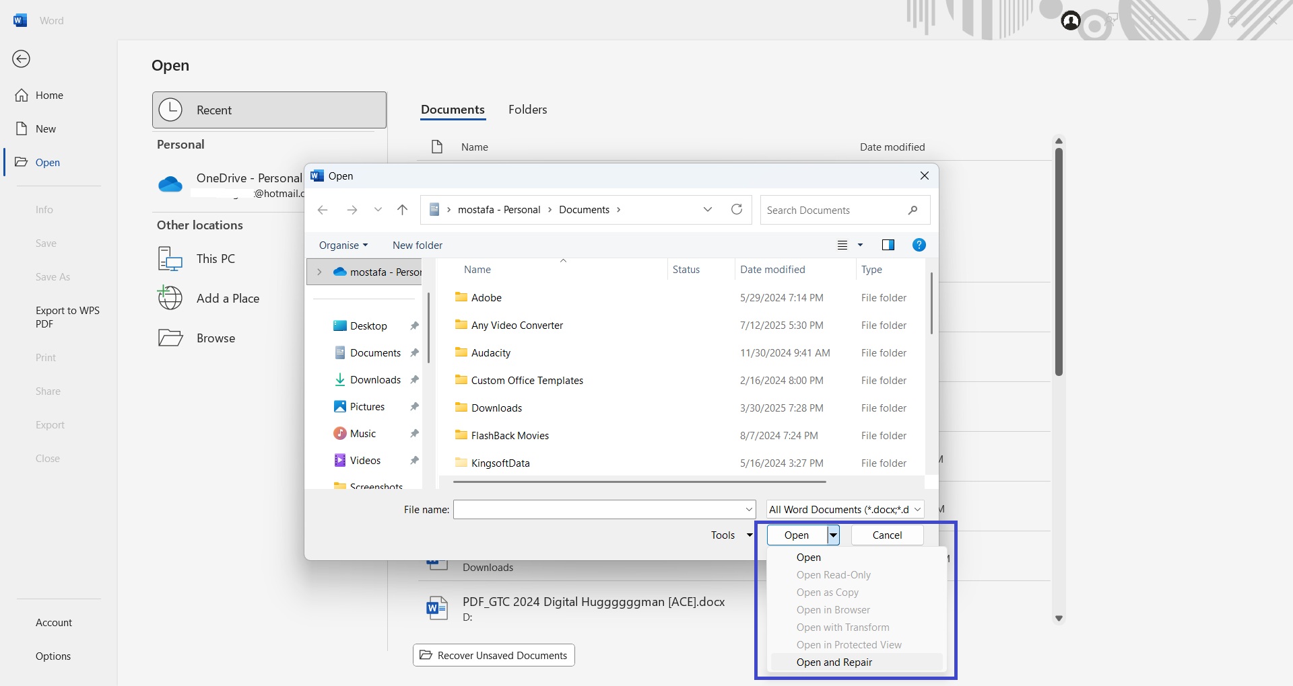Click the Up folder arrow in dialog
This screenshot has height=686, width=1293.
pyautogui.click(x=403, y=210)
